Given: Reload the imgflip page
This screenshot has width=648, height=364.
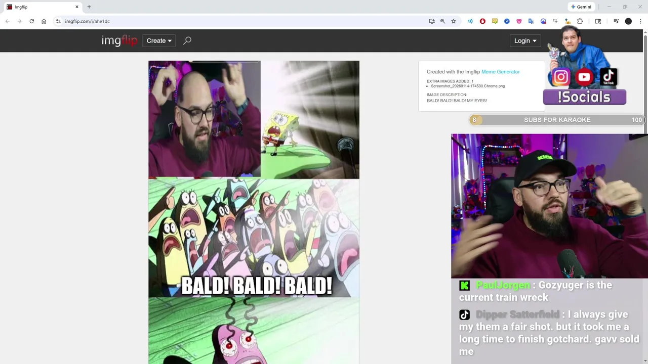Looking at the screenshot, I should (31, 21).
